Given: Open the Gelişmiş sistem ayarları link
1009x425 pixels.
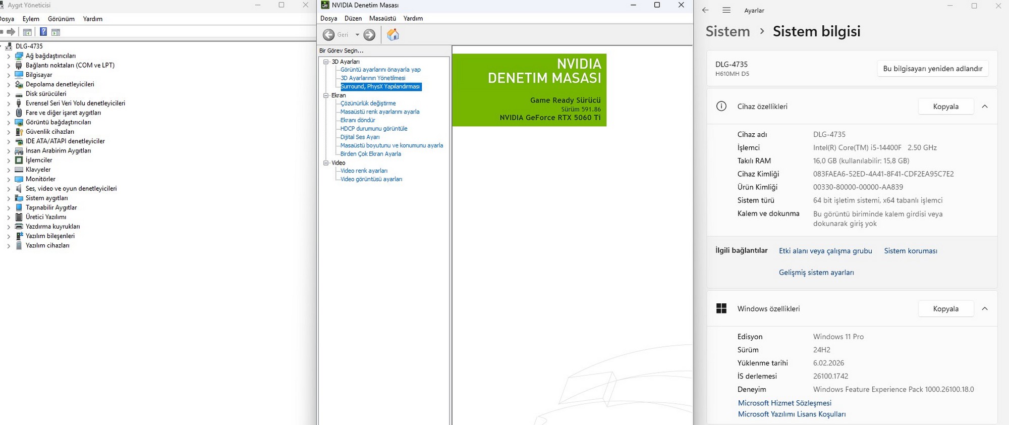Looking at the screenshot, I should click(x=816, y=273).
